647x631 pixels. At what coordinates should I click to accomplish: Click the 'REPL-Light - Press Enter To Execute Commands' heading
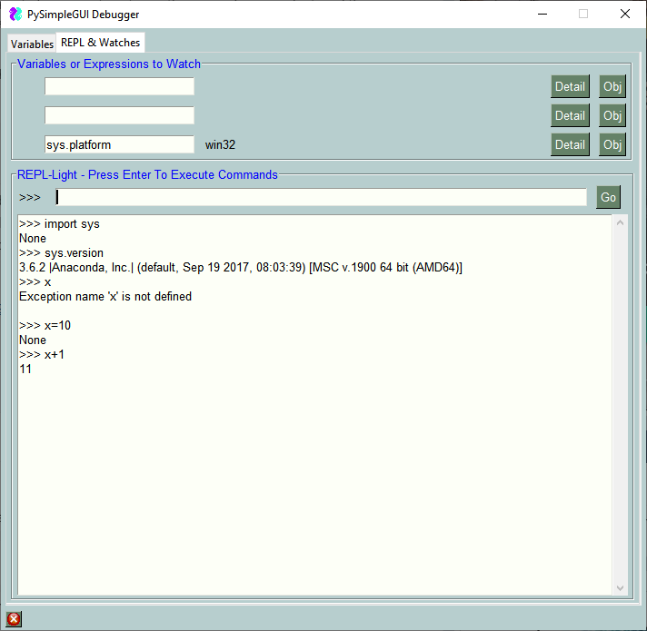coord(147,174)
